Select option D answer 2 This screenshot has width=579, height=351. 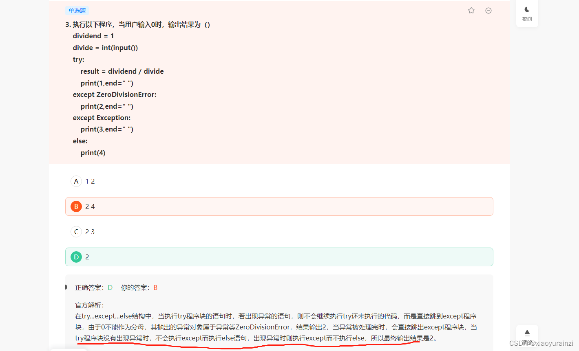(279, 257)
